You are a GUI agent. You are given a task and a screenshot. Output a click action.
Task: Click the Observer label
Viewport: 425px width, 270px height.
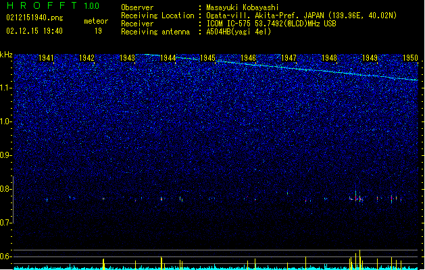tap(137, 7)
